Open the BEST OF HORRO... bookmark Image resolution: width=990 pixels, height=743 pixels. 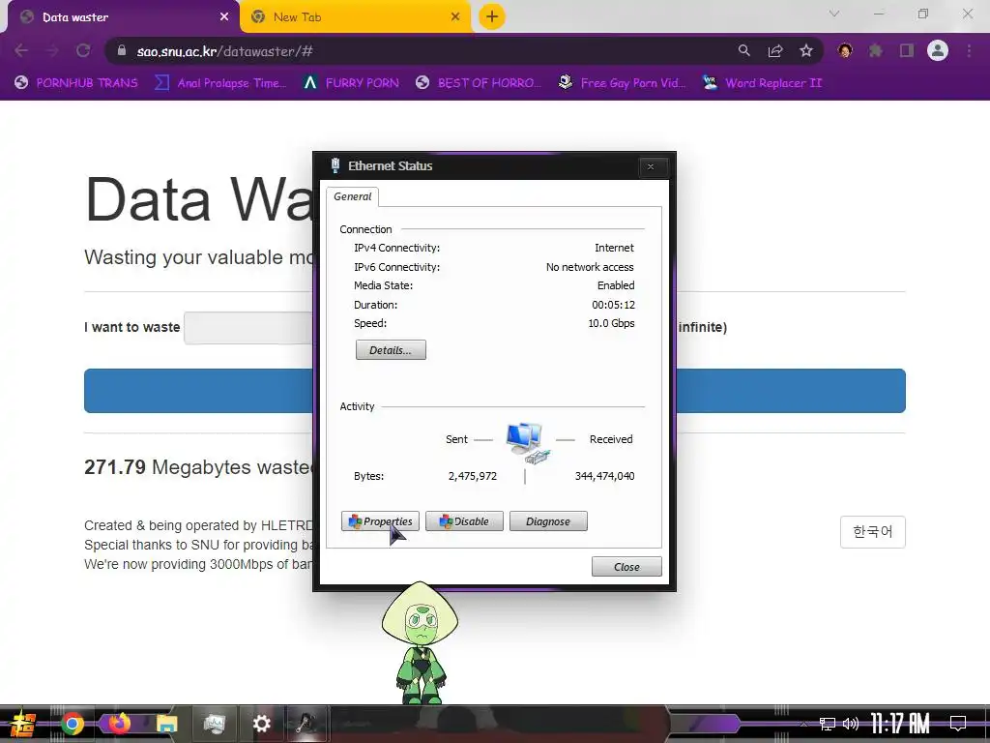(x=479, y=83)
